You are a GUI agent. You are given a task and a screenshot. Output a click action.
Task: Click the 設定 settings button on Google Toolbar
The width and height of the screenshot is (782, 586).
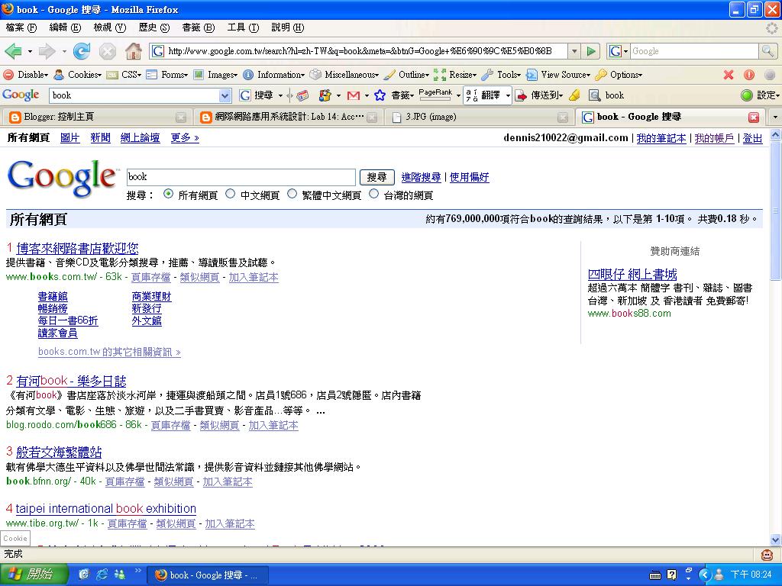[760, 95]
